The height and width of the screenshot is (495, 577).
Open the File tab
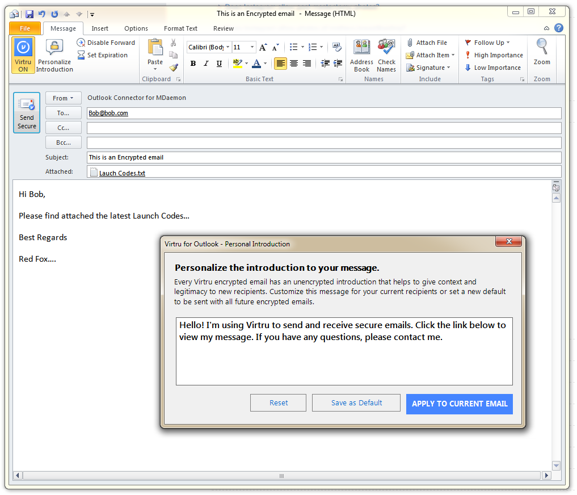[25, 28]
